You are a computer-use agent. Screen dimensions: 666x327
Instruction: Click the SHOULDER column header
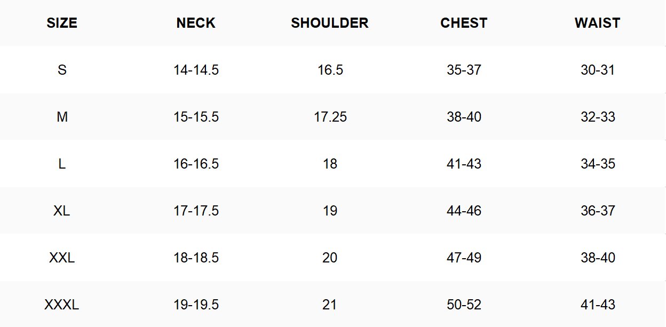tap(330, 23)
